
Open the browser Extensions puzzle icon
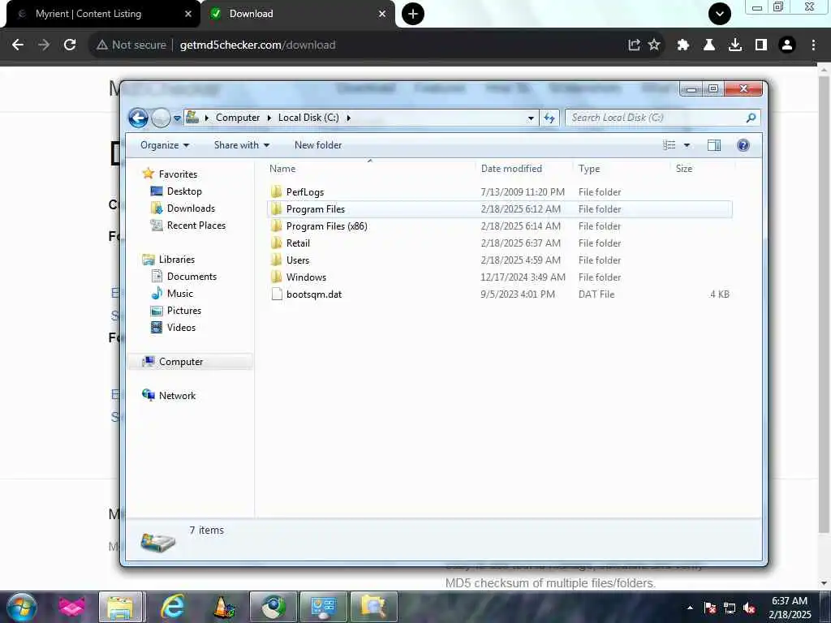pos(682,45)
